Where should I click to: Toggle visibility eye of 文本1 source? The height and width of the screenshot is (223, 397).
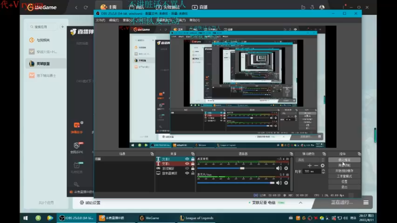[x=187, y=164]
